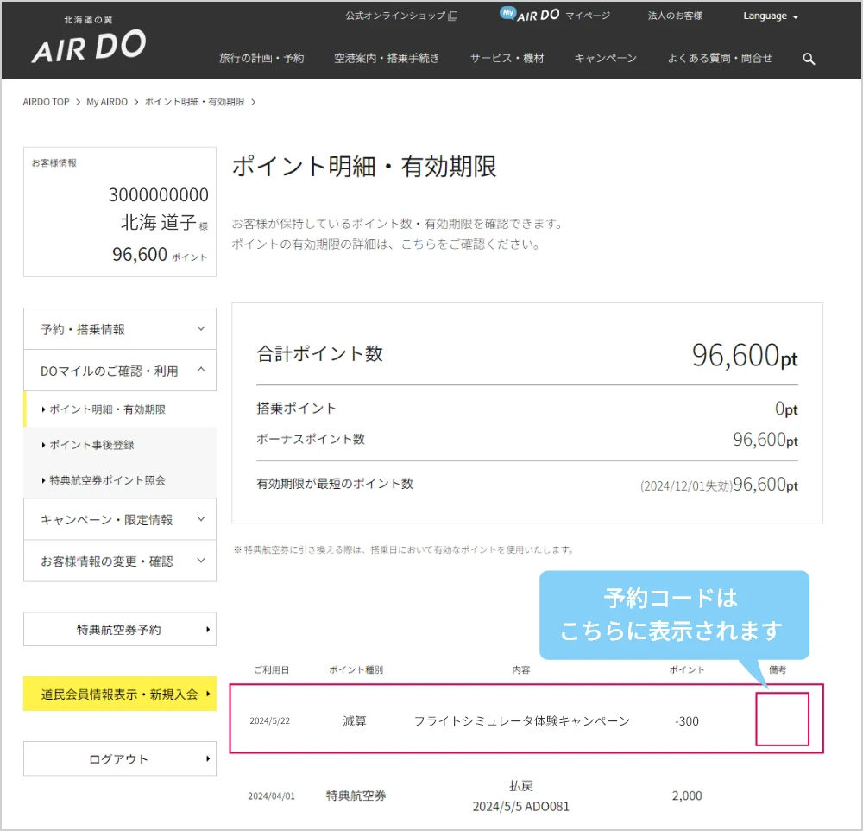Click the こちら link for expiry details
The width and height of the screenshot is (863, 831).
click(x=419, y=244)
